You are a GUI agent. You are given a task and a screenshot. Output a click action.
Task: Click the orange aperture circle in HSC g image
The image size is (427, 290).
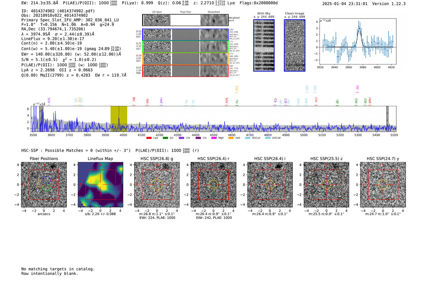click(157, 185)
